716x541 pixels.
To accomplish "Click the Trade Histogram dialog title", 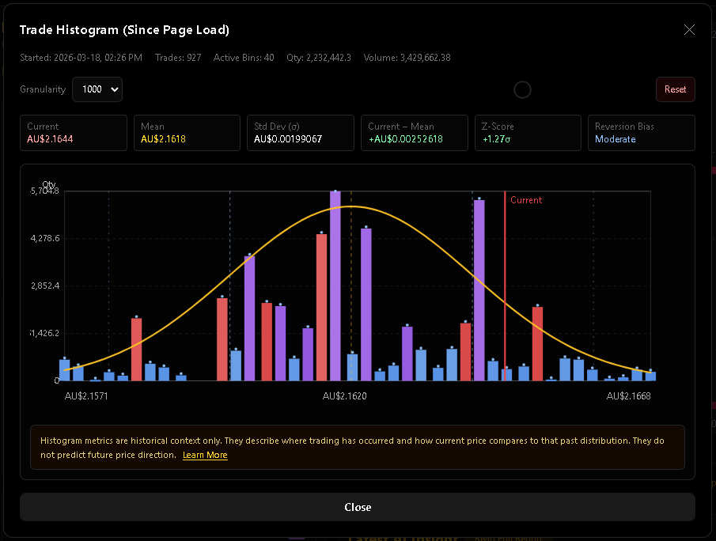I will [124, 30].
